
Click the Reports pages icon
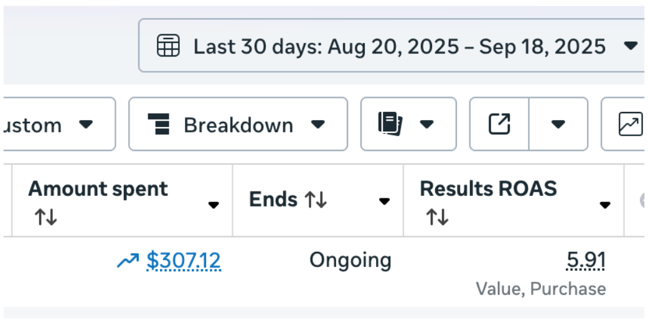tap(390, 124)
